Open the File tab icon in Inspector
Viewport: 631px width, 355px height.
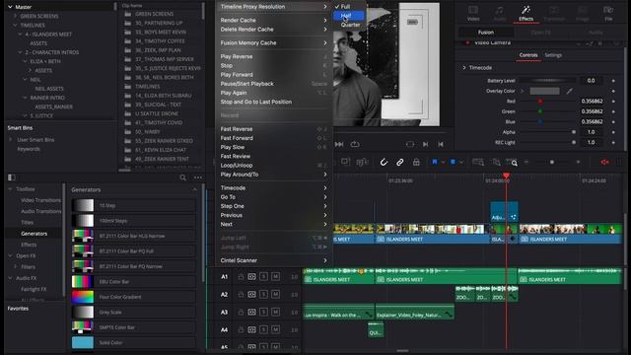(608, 10)
